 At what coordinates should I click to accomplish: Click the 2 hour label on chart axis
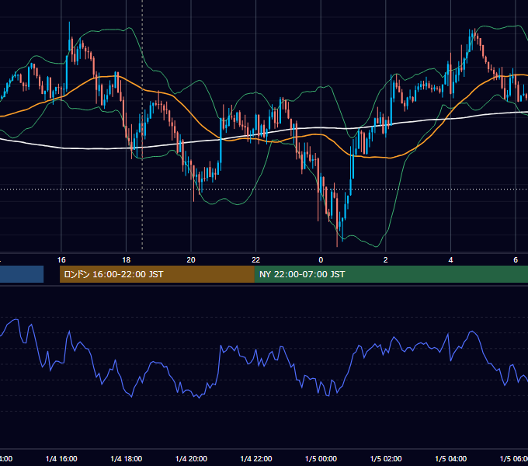coord(386,260)
